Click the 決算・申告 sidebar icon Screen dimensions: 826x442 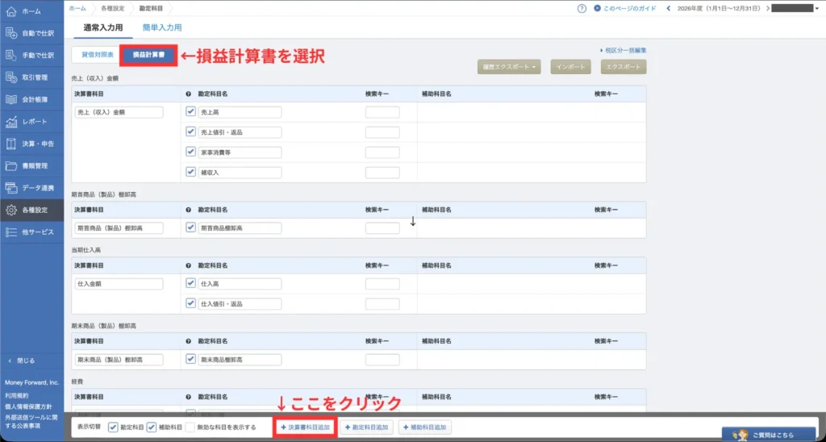[11, 144]
